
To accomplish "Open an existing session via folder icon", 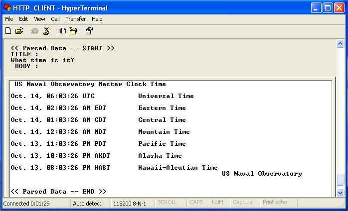I will tap(19, 31).
